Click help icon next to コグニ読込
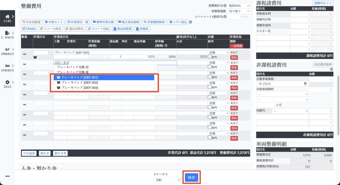Viewport: 340px width, 185px height. click(191, 22)
